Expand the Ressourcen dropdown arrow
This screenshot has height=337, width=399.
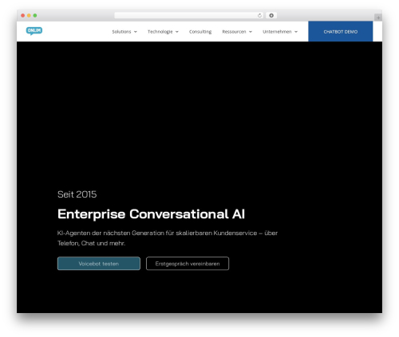pyautogui.click(x=251, y=32)
